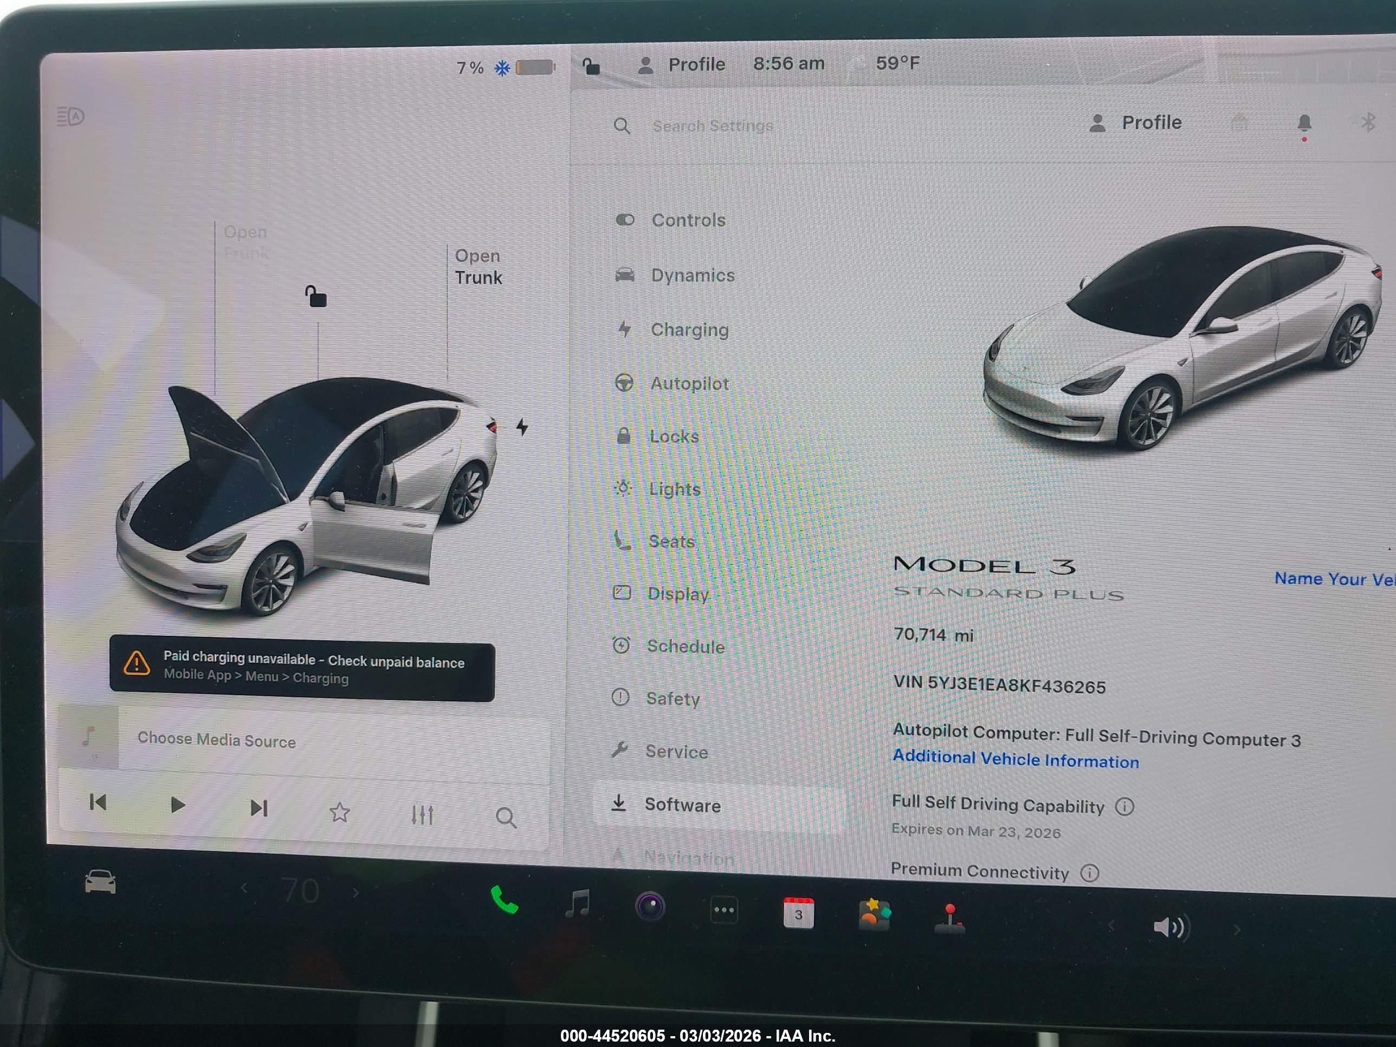1396x1047 pixels.
Task: Tap the Name Your Vehicle link
Action: pos(1335,579)
